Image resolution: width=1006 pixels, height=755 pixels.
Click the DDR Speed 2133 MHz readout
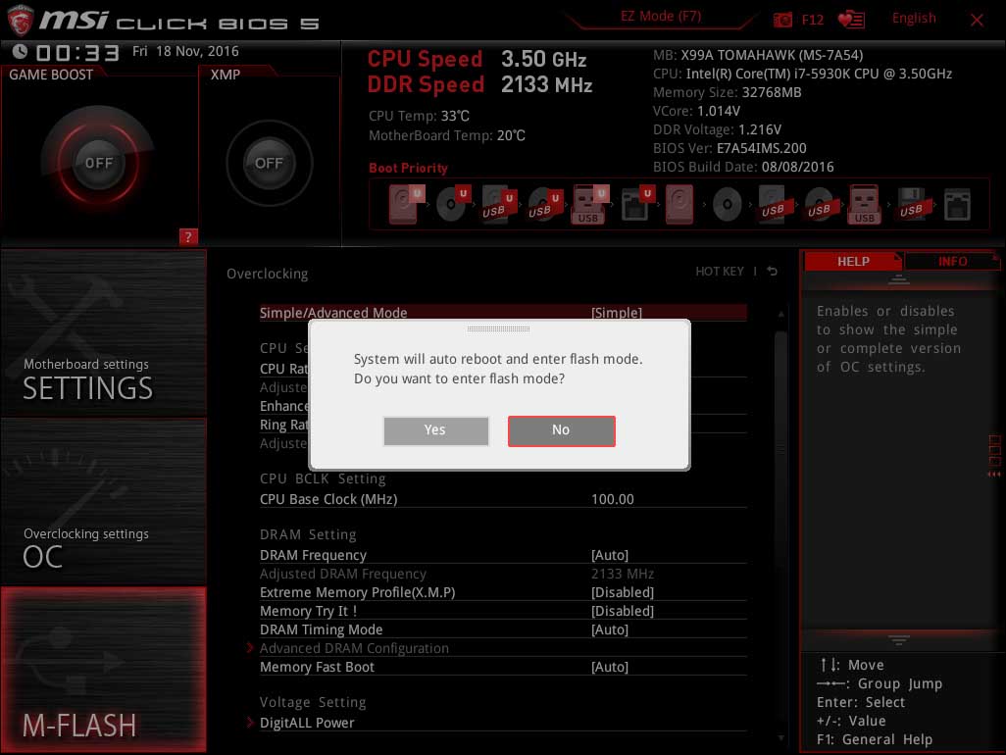pos(479,84)
